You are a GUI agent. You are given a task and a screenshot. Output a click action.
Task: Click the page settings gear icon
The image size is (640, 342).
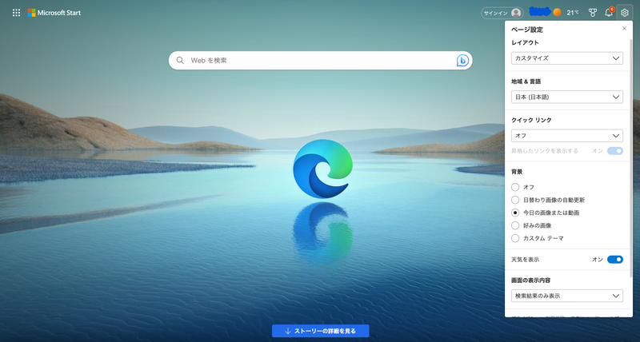[x=625, y=13]
